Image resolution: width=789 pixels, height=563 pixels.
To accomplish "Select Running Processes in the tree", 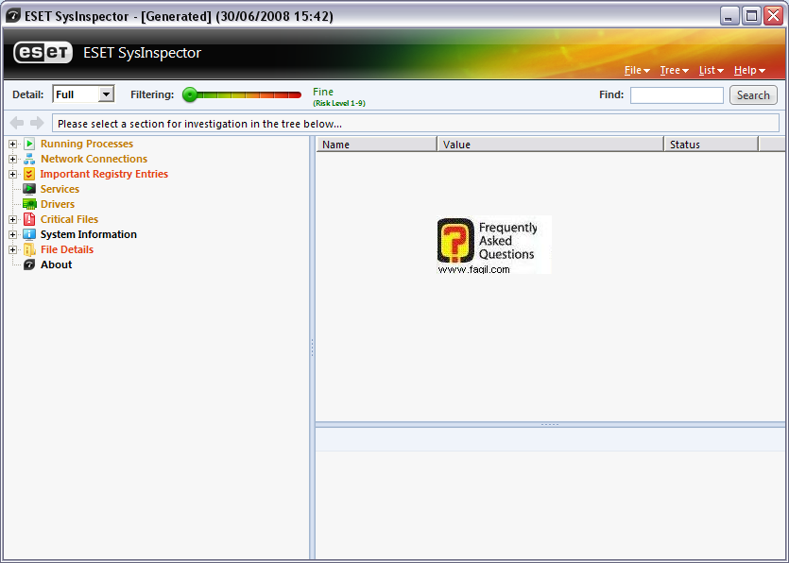I will [x=87, y=144].
